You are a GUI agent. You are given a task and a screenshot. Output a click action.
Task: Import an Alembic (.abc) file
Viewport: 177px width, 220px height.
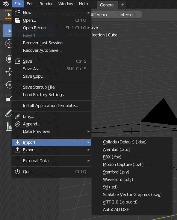[x=132, y=149]
